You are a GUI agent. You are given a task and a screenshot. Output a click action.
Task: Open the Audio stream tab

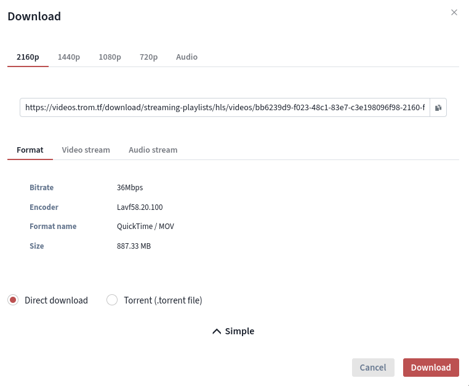(x=153, y=150)
